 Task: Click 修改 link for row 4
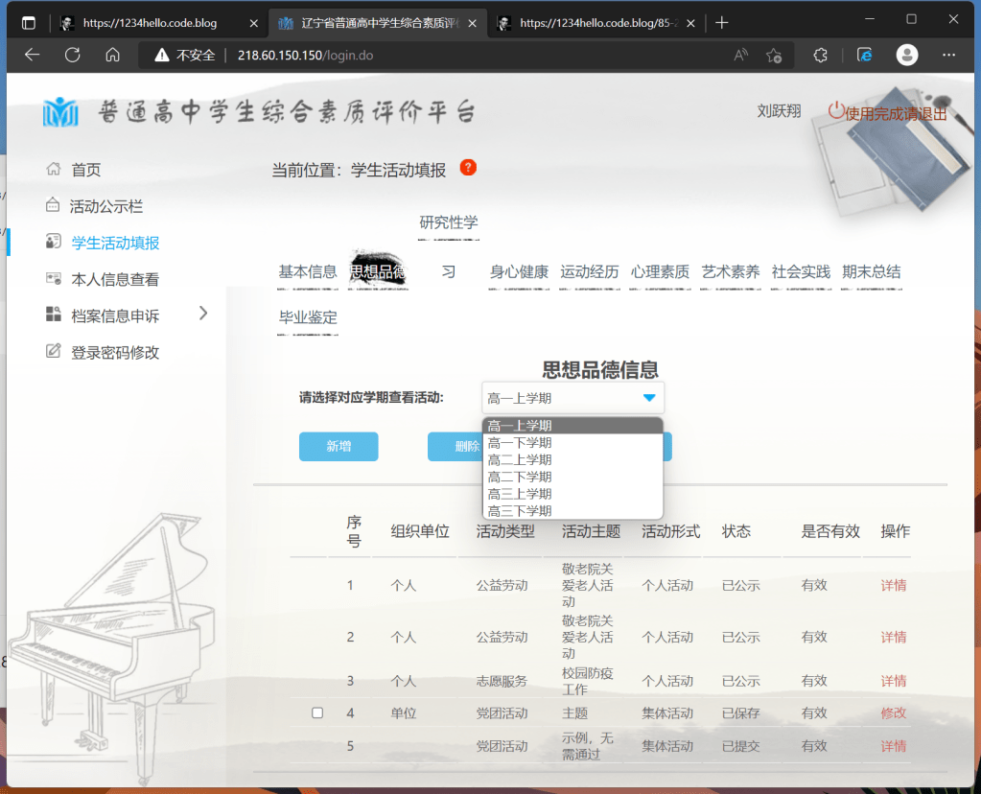coord(893,713)
